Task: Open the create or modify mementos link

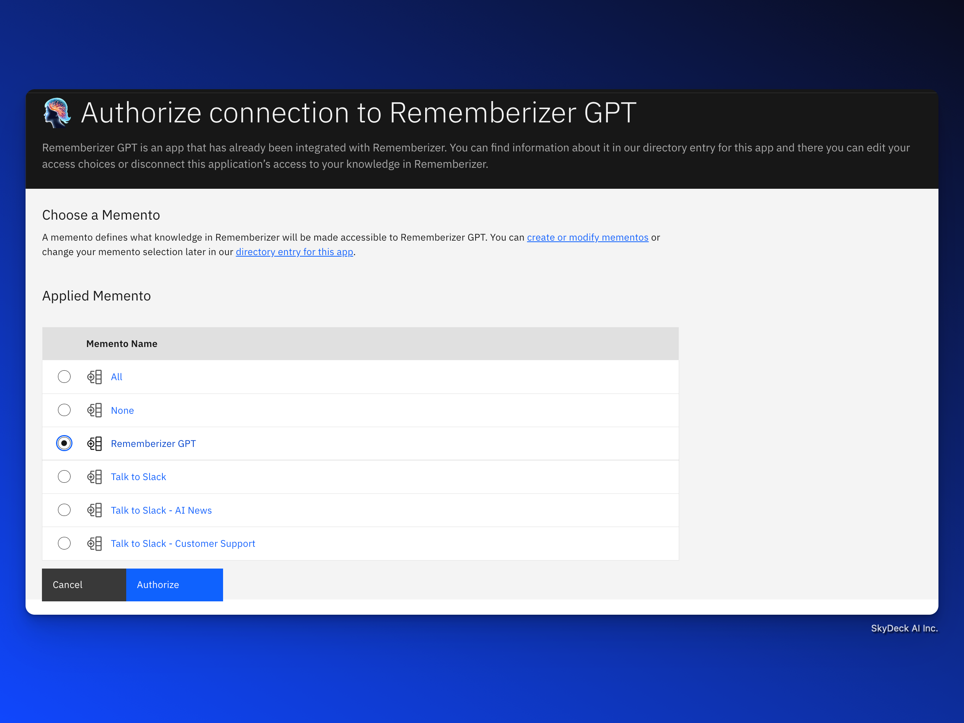Action: coord(587,238)
